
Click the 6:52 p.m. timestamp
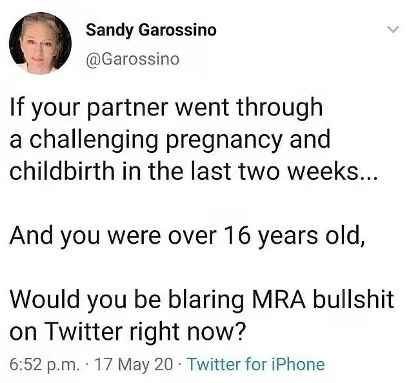click(x=45, y=364)
